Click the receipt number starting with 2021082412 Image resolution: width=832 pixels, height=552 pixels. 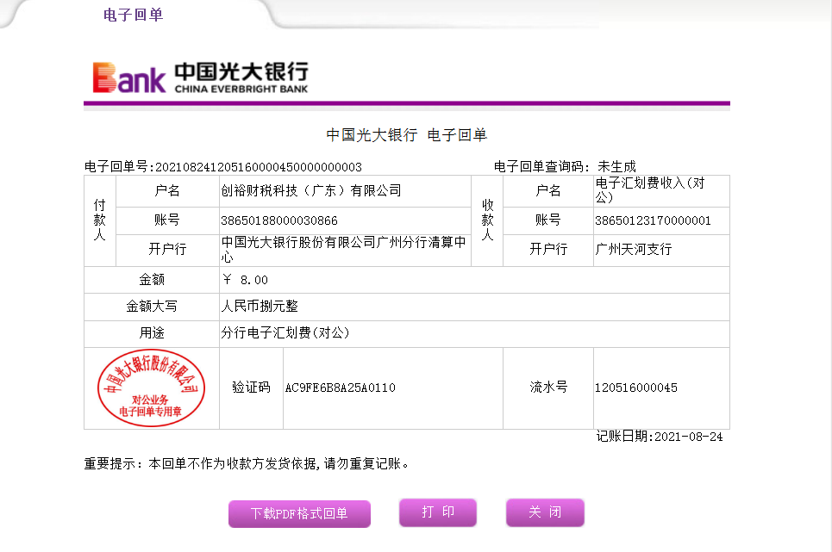click(258, 167)
